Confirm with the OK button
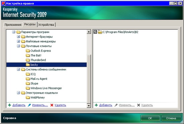Image resolution: width=184 pixels, height=124 pixels. click(x=150, y=118)
